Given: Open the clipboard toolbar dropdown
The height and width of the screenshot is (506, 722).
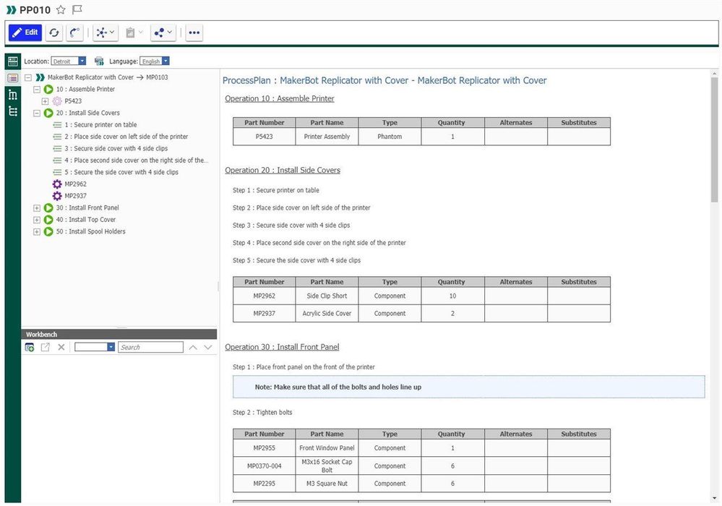Looking at the screenshot, I should coord(134,33).
